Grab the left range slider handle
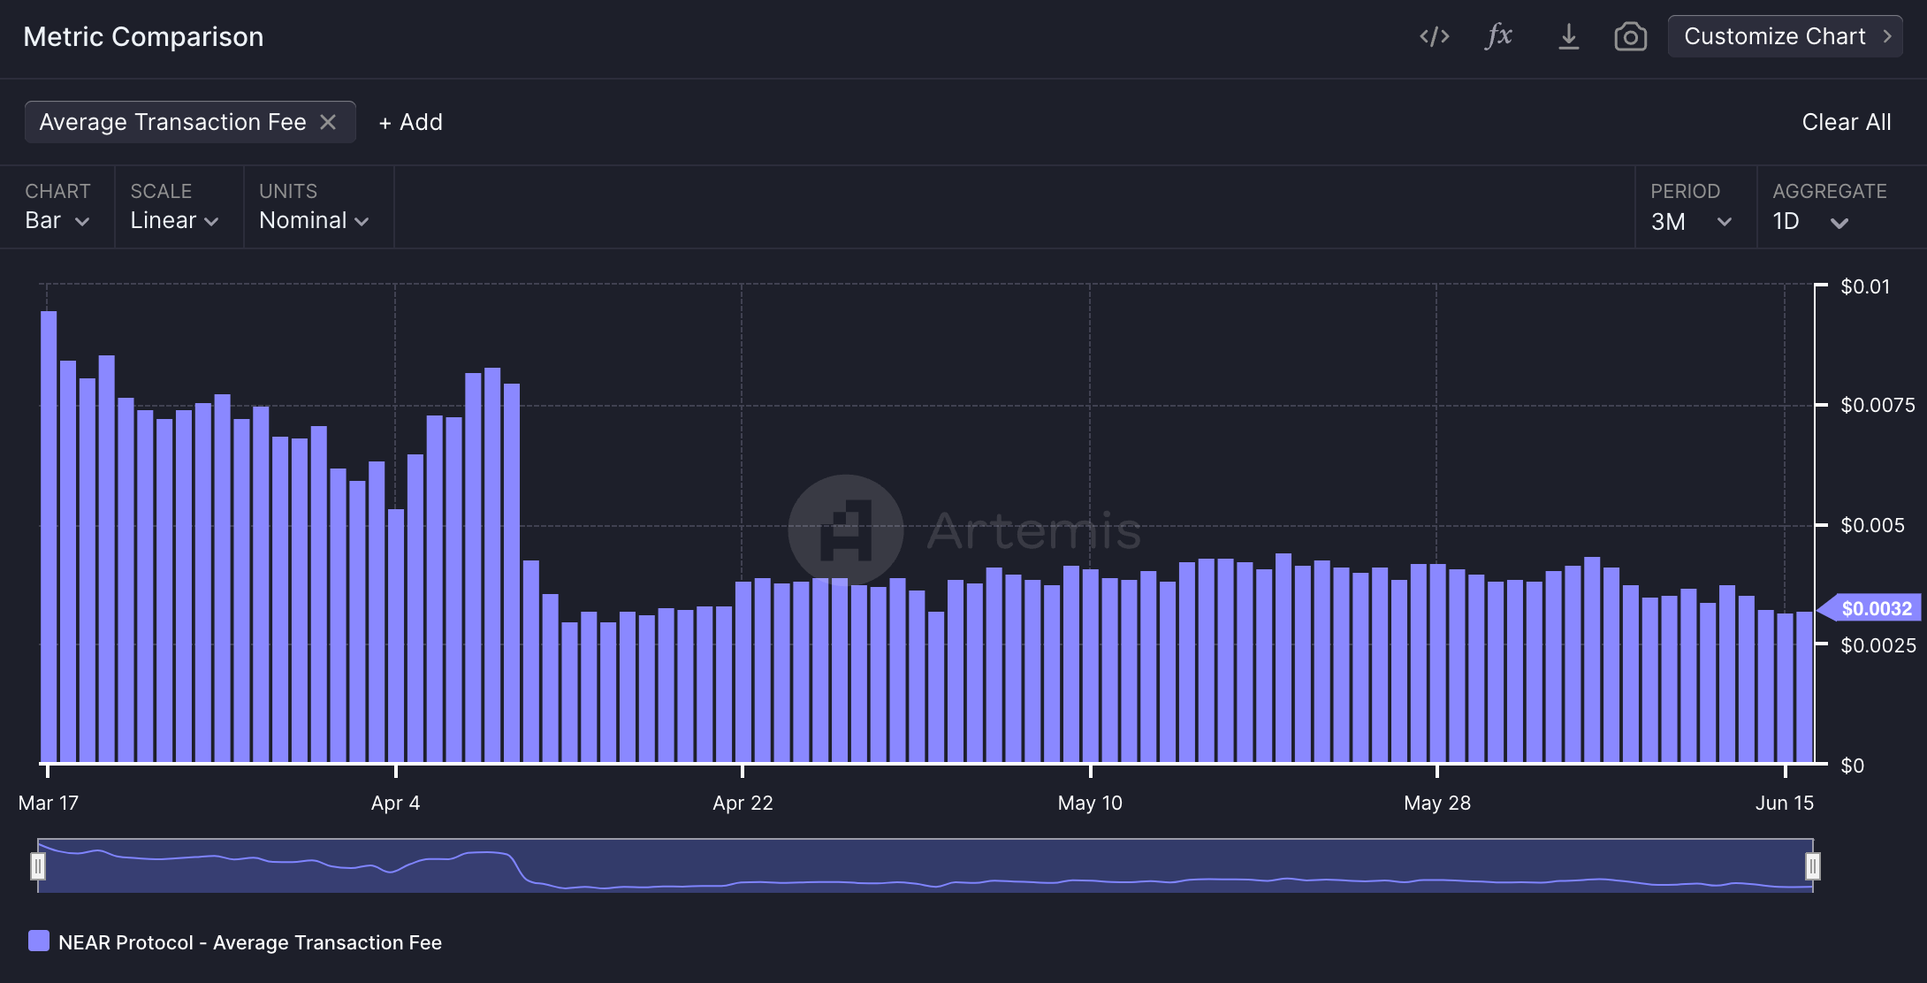 tap(38, 865)
